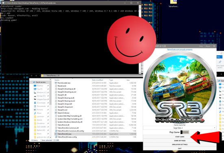Select the TeknoParrotUi.Common.dll file name
Image resolution: width=224 pixels, height=153 pixels.
click(68, 128)
